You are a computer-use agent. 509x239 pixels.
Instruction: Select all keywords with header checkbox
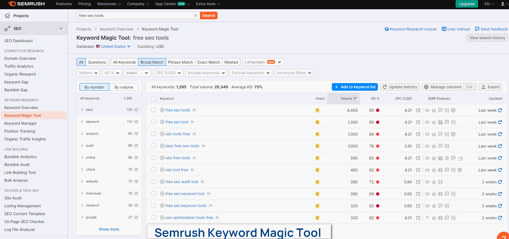pyautogui.click(x=154, y=99)
